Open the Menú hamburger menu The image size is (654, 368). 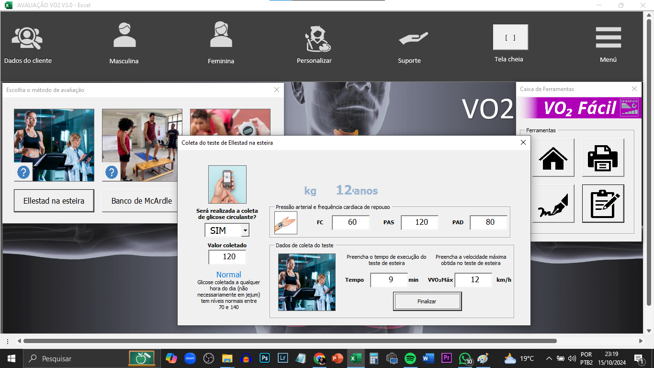point(608,38)
